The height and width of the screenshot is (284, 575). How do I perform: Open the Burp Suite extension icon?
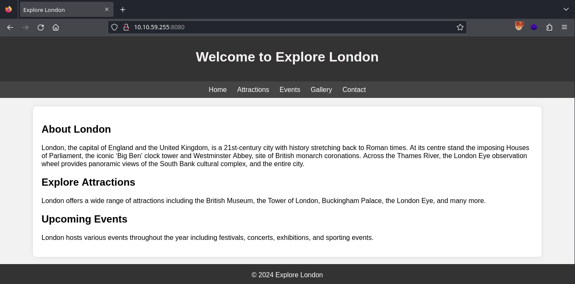(x=519, y=27)
